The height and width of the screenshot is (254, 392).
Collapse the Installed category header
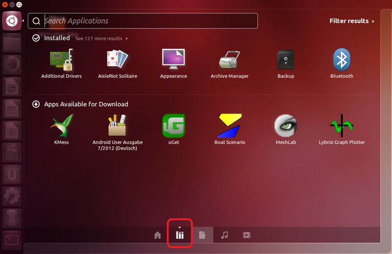click(x=51, y=38)
